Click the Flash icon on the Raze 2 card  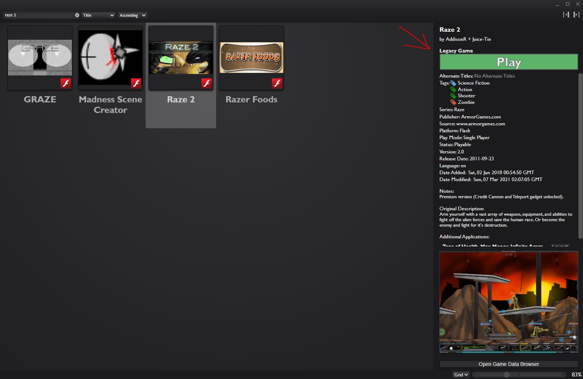pos(207,83)
